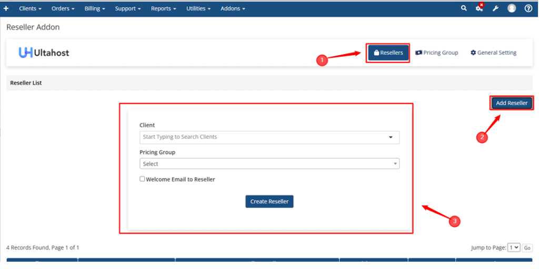Open the Jump to Page dropdown
The width and height of the screenshot is (539, 269).
514,247
